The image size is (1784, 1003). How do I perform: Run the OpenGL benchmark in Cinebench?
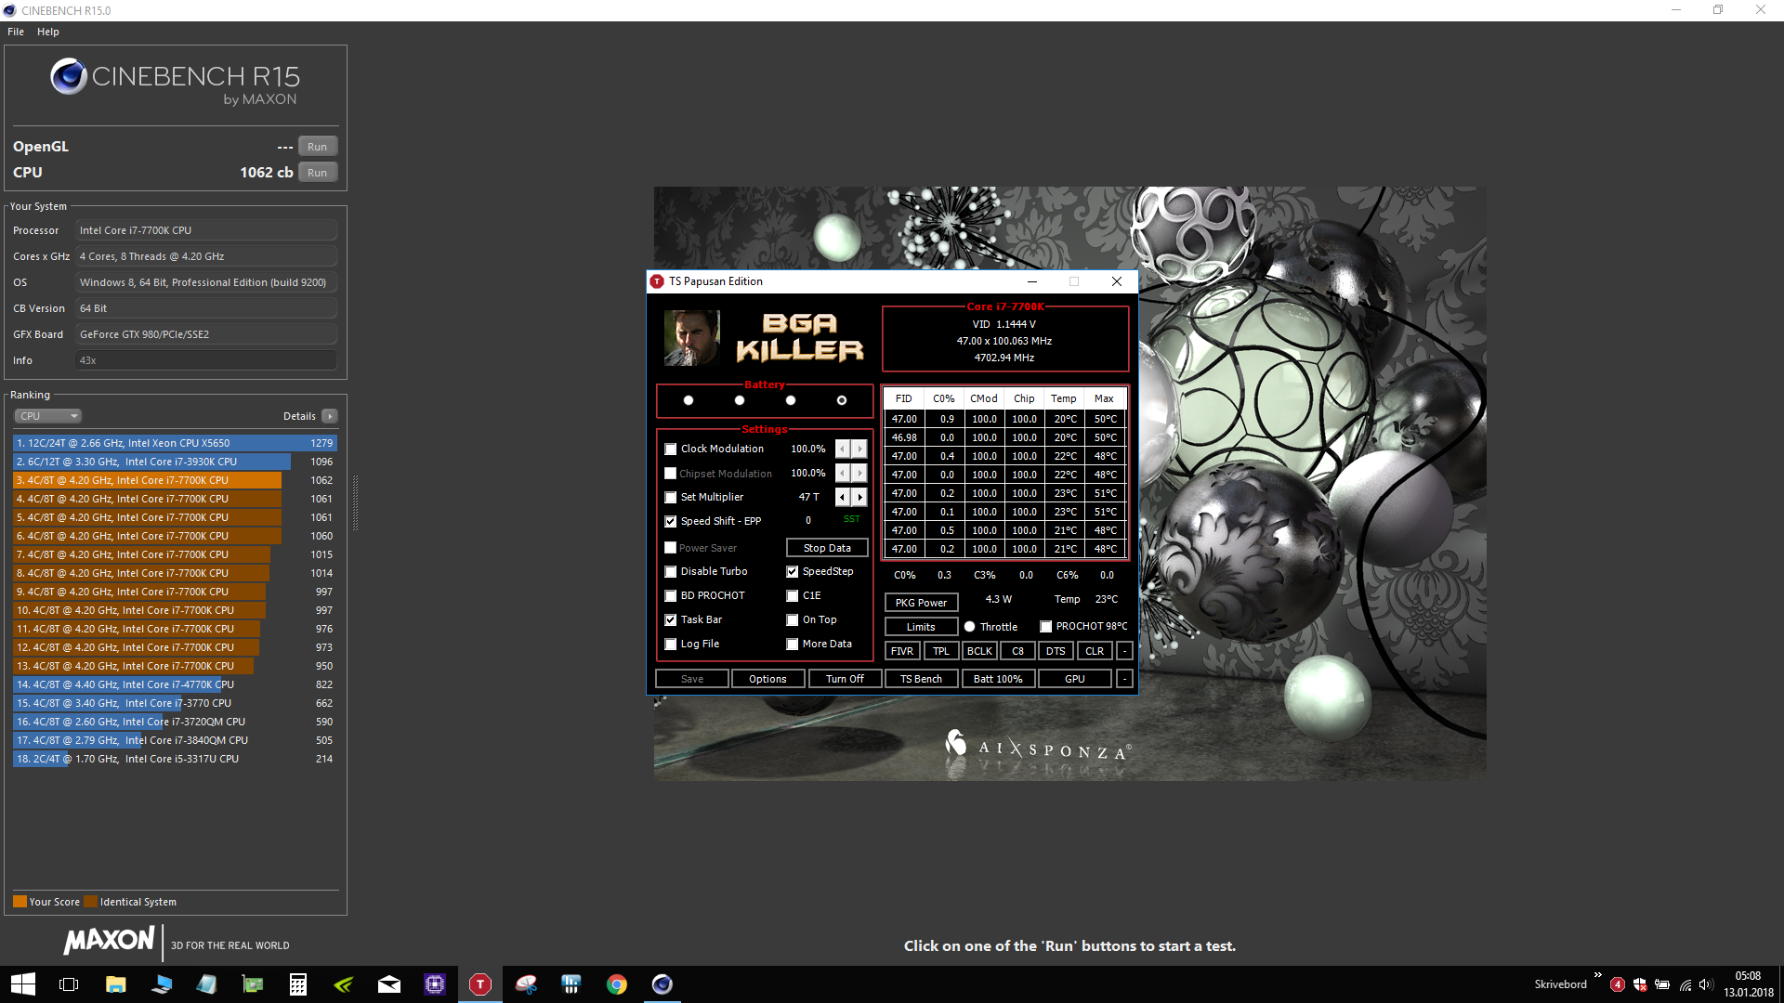click(x=317, y=147)
